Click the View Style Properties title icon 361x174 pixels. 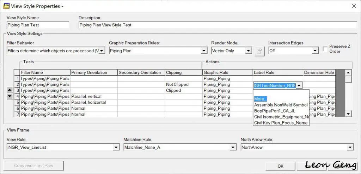point(6,6)
